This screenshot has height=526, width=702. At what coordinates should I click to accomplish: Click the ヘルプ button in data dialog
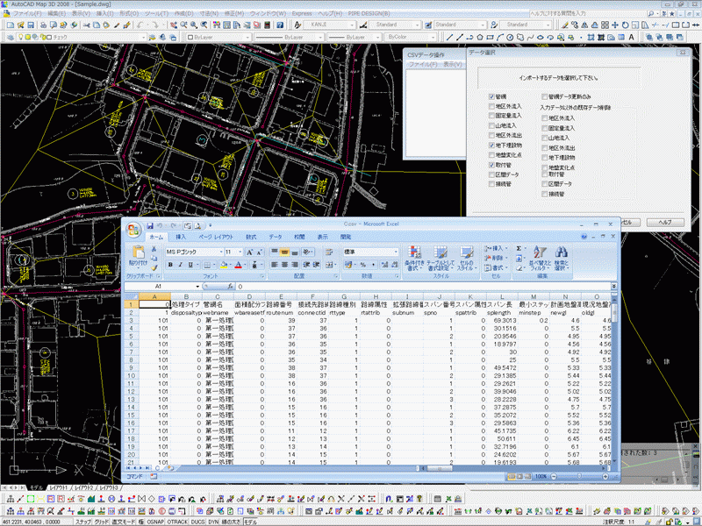(x=664, y=223)
